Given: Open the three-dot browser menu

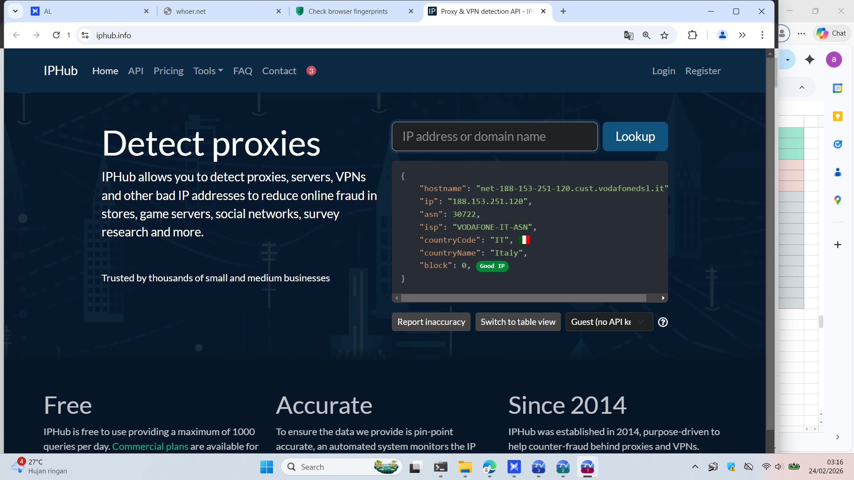Looking at the screenshot, I should click(x=762, y=35).
